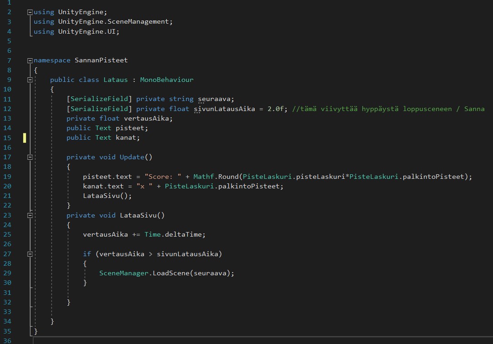Click the Mathf.Round call
The height and width of the screenshot is (344, 493).
[217, 177]
